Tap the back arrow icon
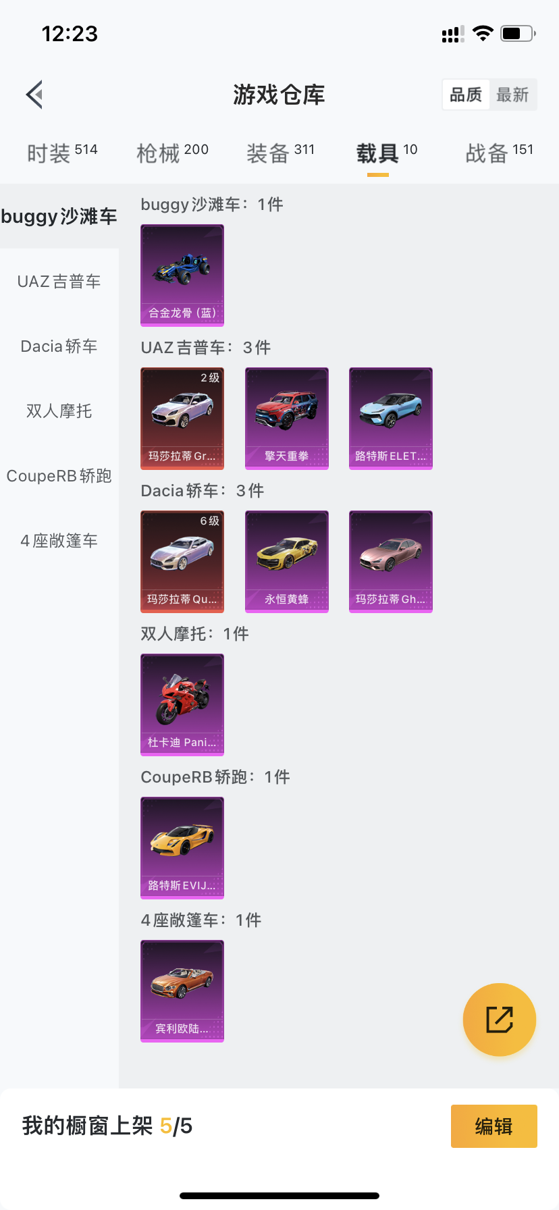The image size is (559, 1210). click(35, 95)
